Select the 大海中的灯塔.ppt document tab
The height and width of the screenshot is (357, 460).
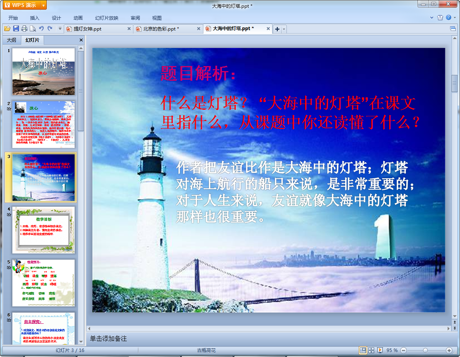[x=234, y=29]
